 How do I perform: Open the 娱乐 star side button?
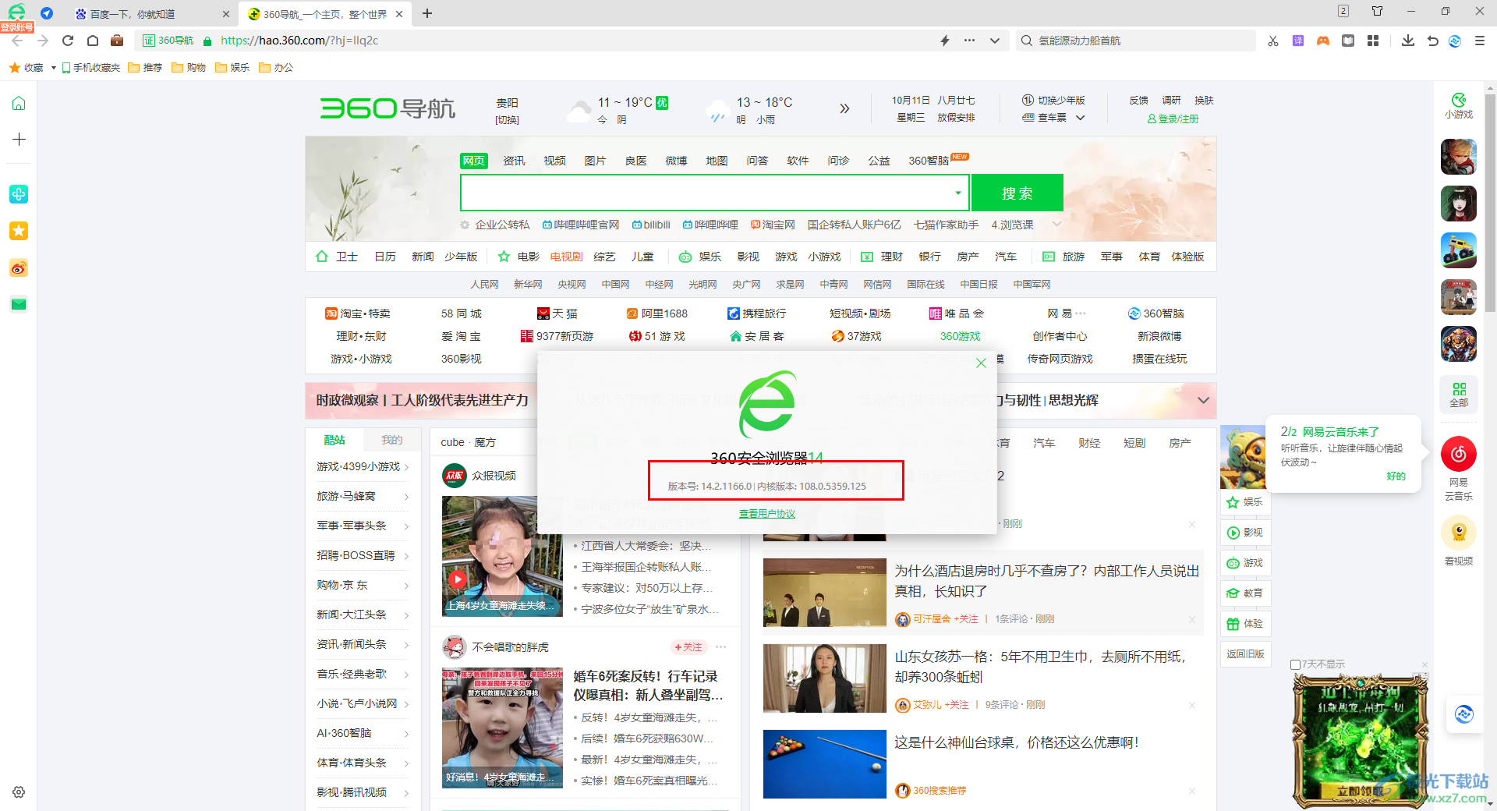1245,502
